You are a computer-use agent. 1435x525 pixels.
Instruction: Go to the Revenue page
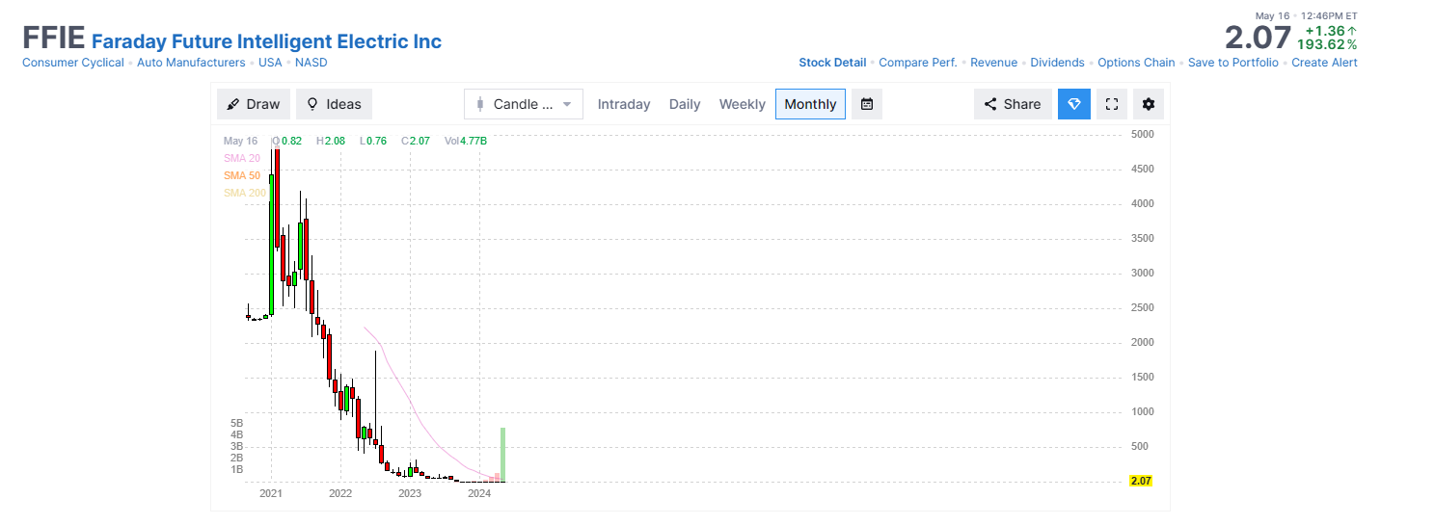[993, 63]
